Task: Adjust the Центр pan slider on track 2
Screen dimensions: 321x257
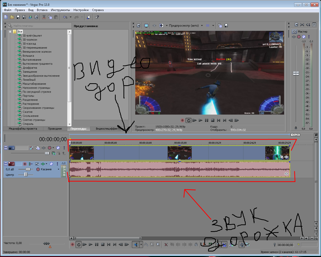Action: 26,175
